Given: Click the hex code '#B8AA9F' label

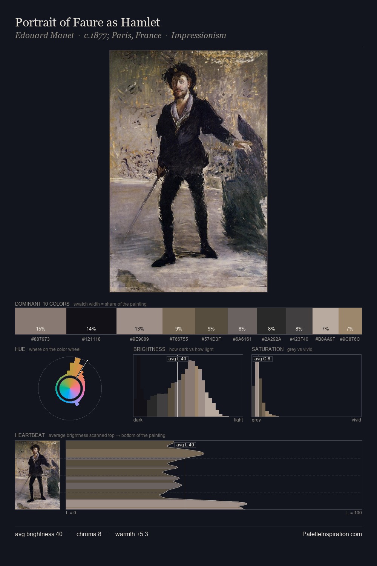Looking at the screenshot, I should [x=325, y=339].
